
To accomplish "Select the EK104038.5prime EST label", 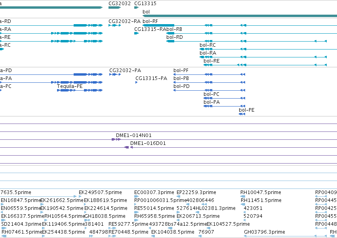I will click(173, 232).
